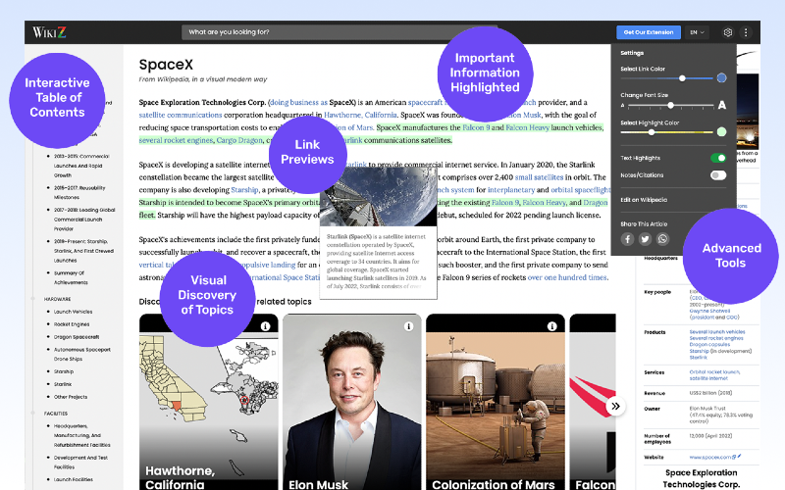Screen dimensions: 785x490
Task: Share the article via WhatsApp
Action: coord(662,239)
